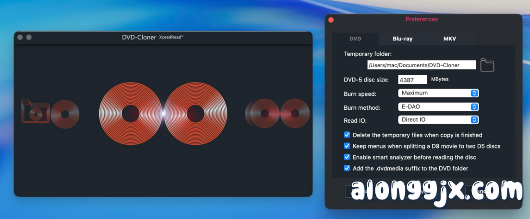Click the second gray window button in DVD-Cloner

(x=29, y=37)
